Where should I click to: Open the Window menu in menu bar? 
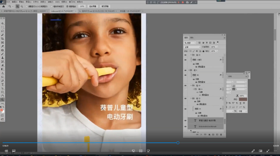[72, 2]
